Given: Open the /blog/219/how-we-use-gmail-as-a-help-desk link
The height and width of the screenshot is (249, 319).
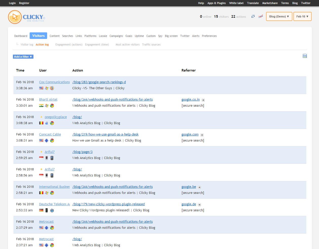Looking at the screenshot, I should coord(105,134).
